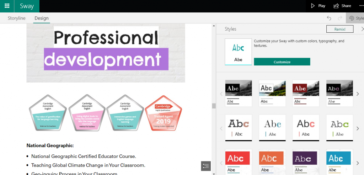This screenshot has height=175, width=364.
Task: Click the Redo arrow
Action: (x=340, y=18)
